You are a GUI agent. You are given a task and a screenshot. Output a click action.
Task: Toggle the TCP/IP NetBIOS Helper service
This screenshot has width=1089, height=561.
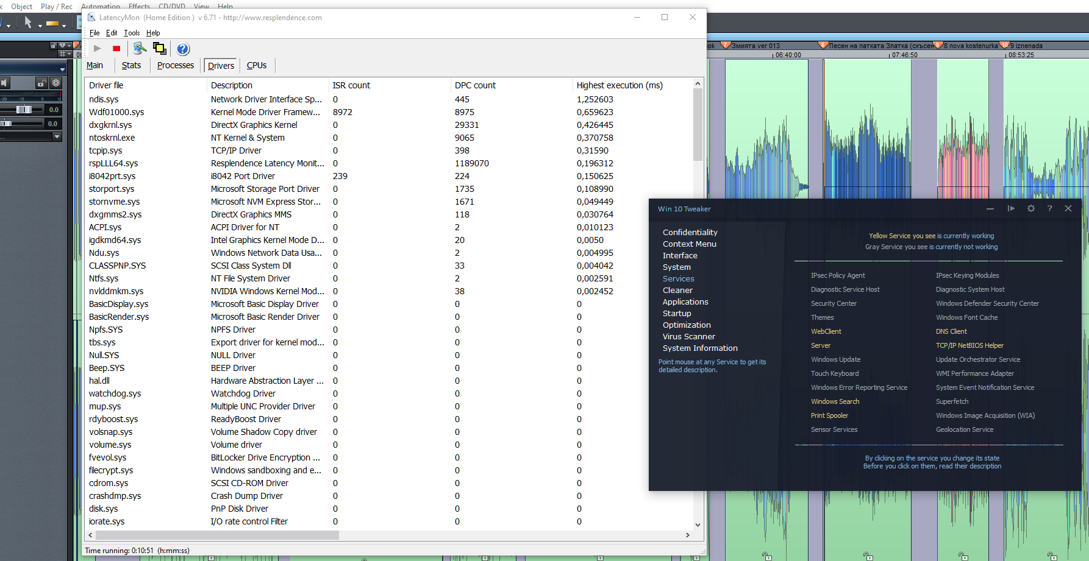pos(969,345)
